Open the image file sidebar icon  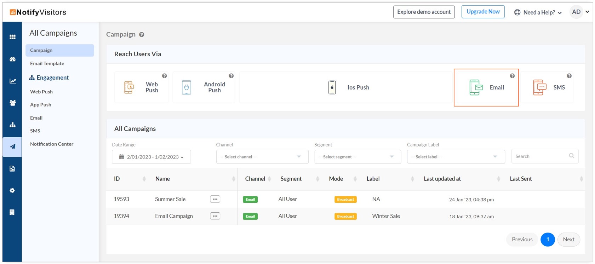12,168
